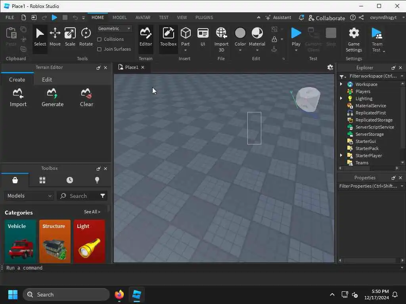Viewport: 406px width, 304px height.
Task: Open Firefox from the taskbar
Action: click(x=119, y=294)
